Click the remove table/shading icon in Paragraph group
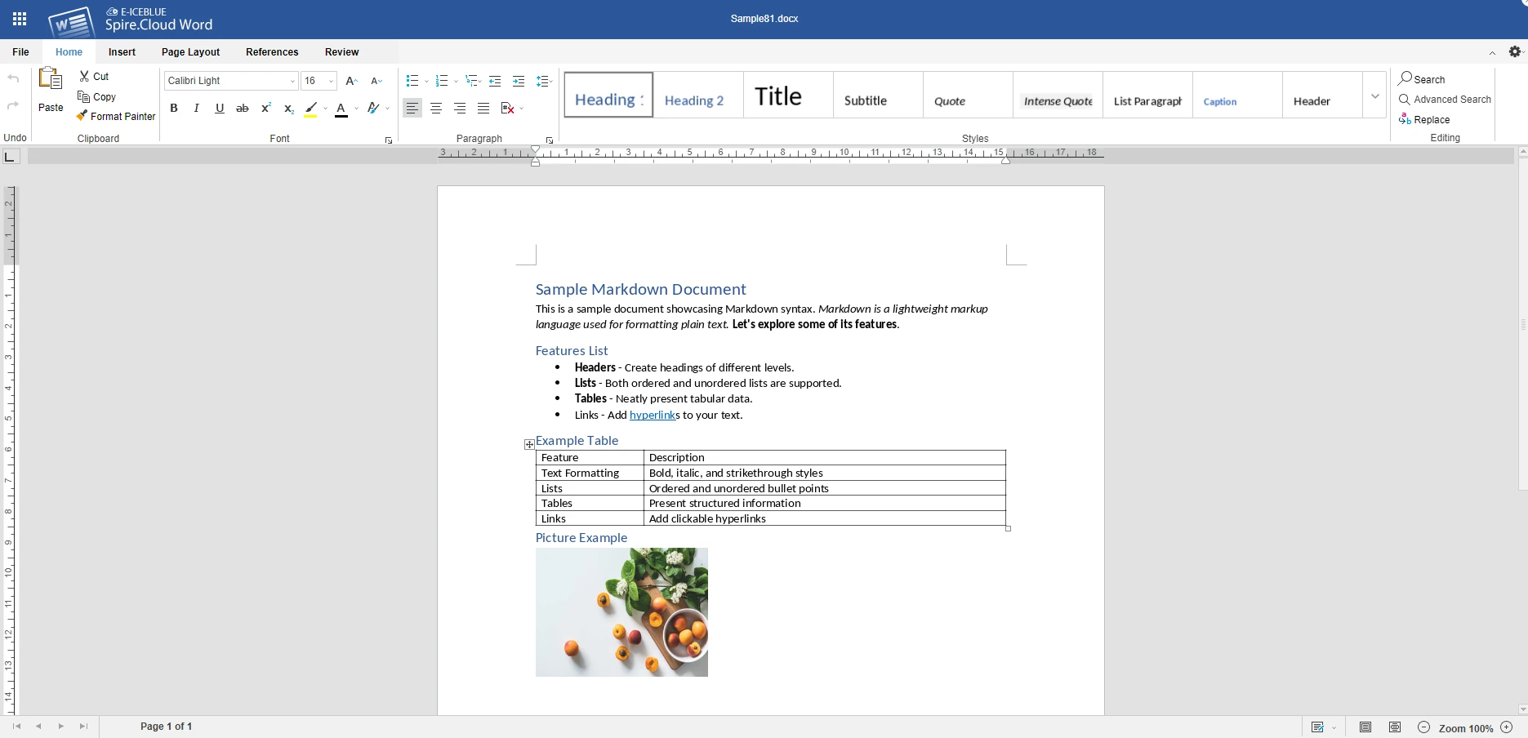Screen dimensions: 1528x738 [507, 108]
